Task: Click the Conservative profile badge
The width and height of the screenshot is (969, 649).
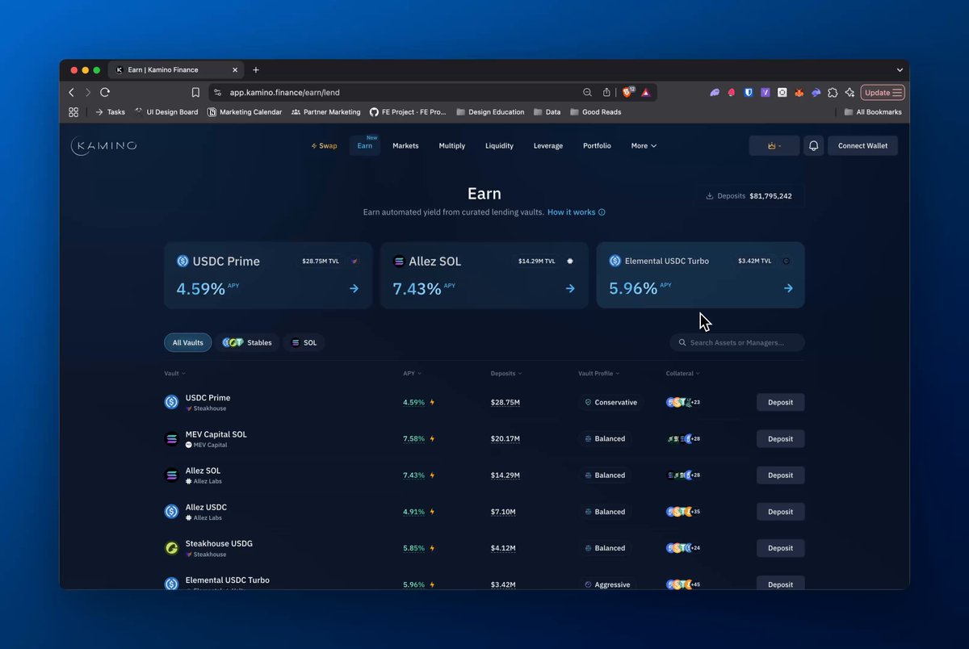Action: (x=610, y=402)
